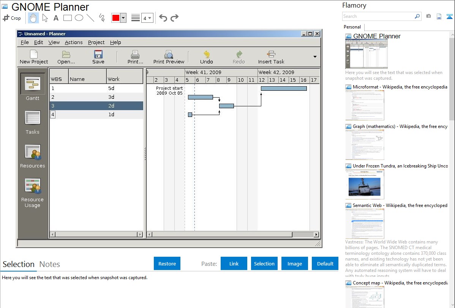Switch to the Resource Usage view
This screenshot has height=308, width=455.
pyautogui.click(x=33, y=193)
